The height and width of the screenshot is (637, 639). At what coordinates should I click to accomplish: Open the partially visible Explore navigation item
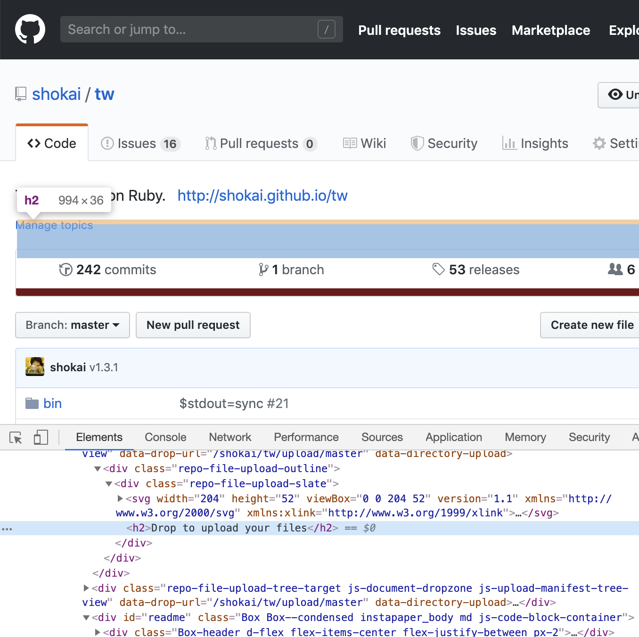pyautogui.click(x=624, y=31)
